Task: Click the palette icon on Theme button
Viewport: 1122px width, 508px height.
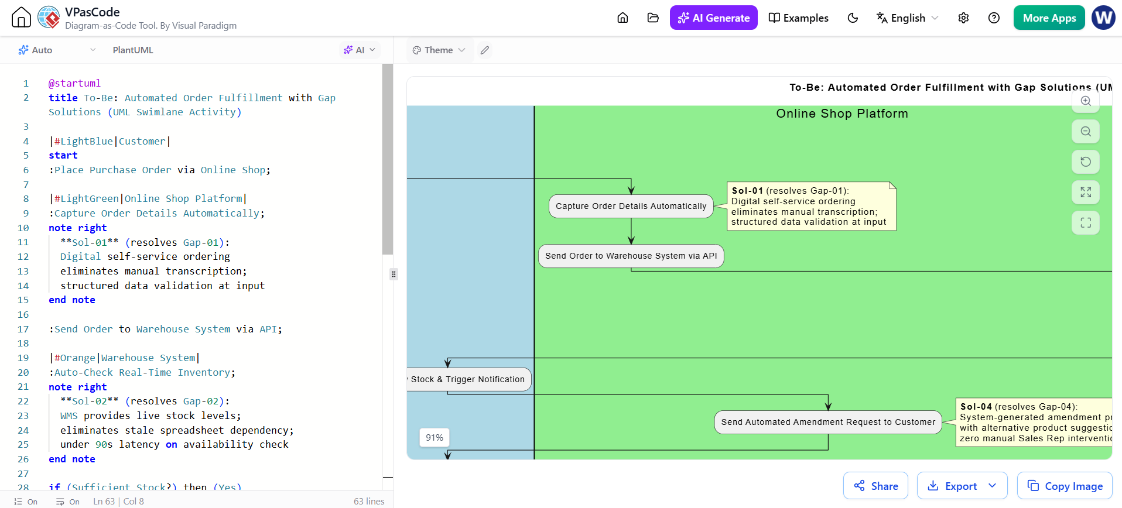Action: click(x=417, y=50)
